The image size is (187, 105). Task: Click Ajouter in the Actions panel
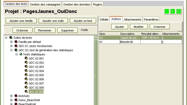pyautogui.click(x=120, y=27)
